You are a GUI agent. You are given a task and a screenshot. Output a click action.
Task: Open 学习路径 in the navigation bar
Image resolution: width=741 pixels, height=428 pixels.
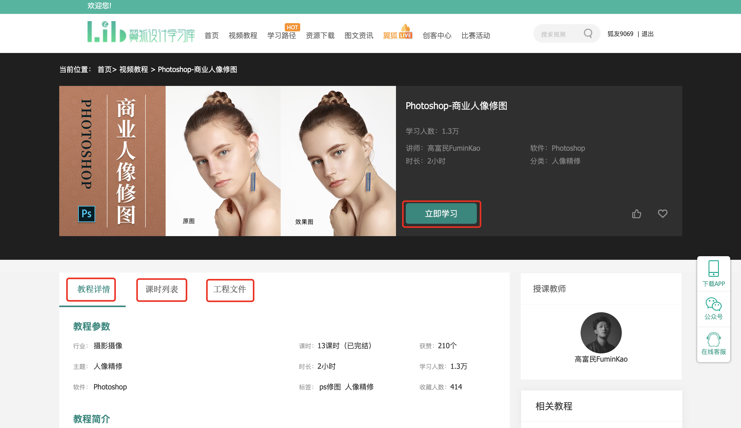click(x=281, y=35)
